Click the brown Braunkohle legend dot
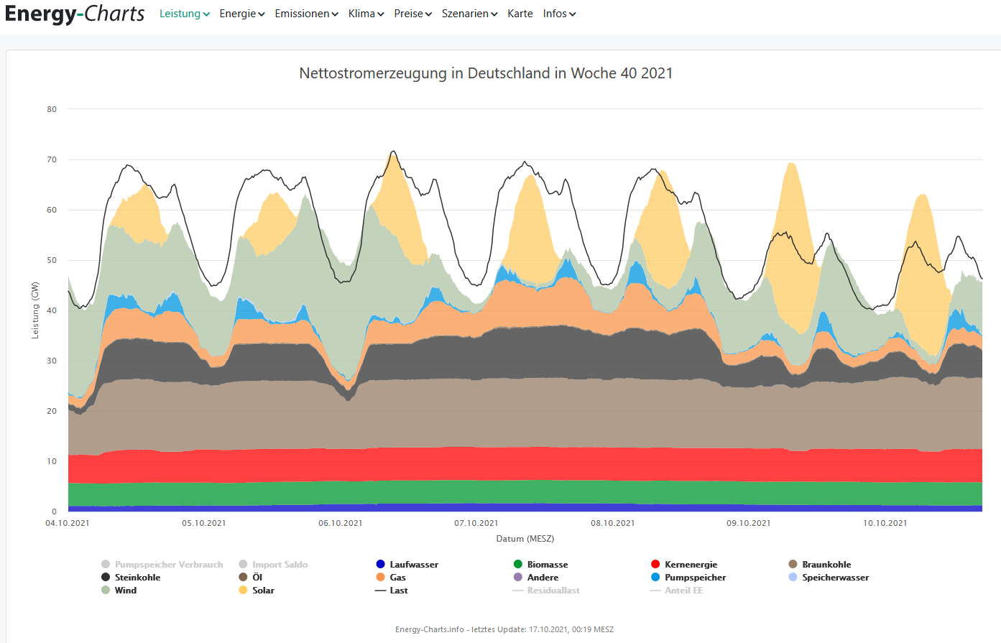 click(x=793, y=565)
